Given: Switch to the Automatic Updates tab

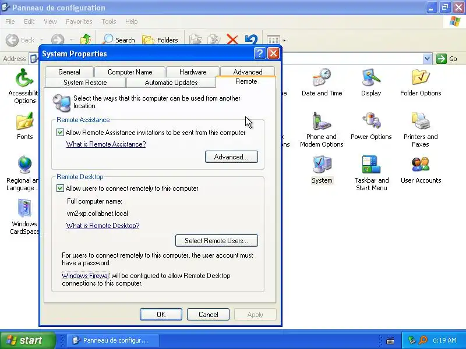Looking at the screenshot, I should coord(171,83).
